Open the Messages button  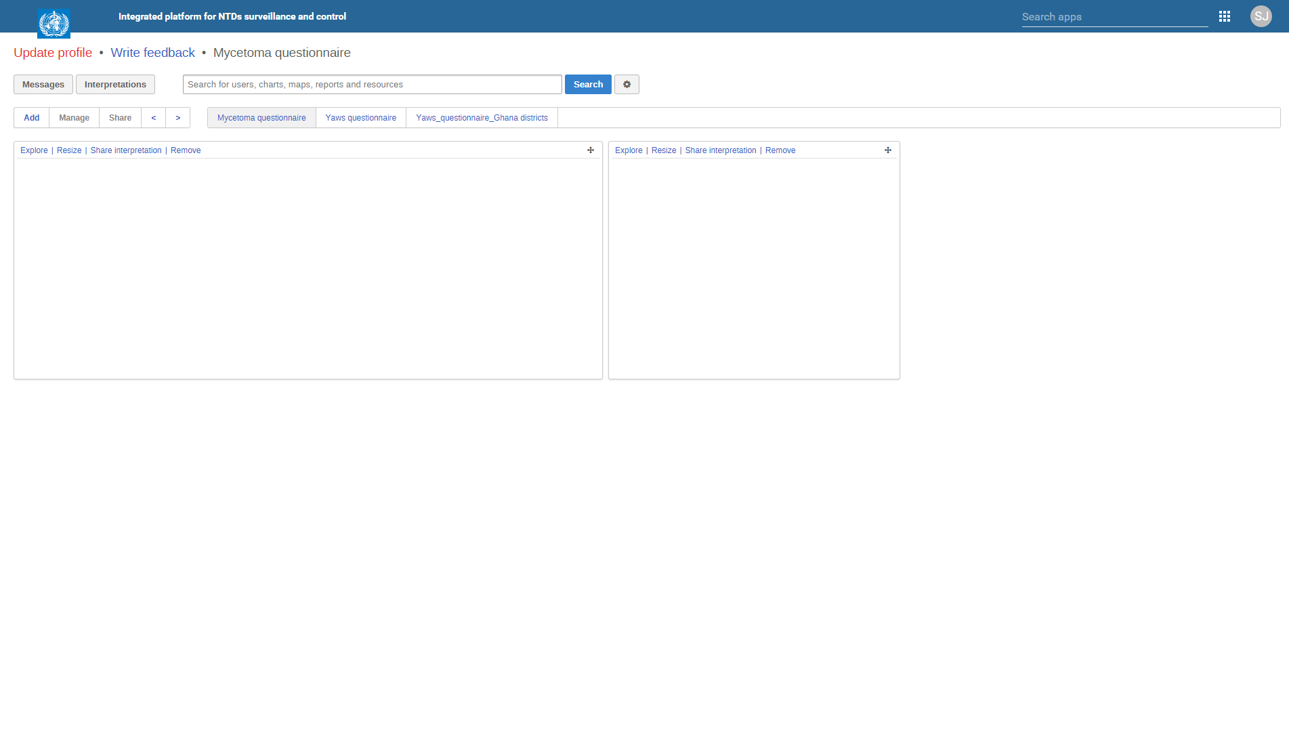[x=43, y=85]
